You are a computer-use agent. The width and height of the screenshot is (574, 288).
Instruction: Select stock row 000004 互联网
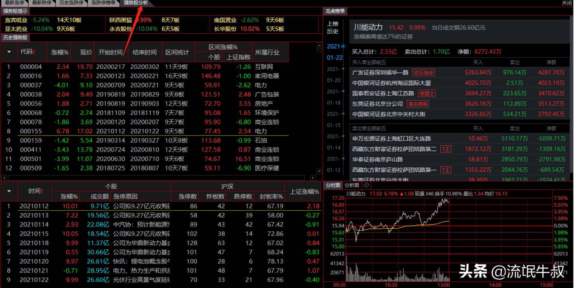click(x=145, y=67)
